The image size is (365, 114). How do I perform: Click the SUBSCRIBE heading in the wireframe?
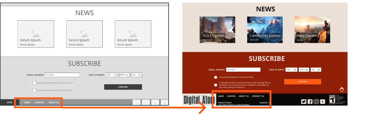[x=84, y=64]
